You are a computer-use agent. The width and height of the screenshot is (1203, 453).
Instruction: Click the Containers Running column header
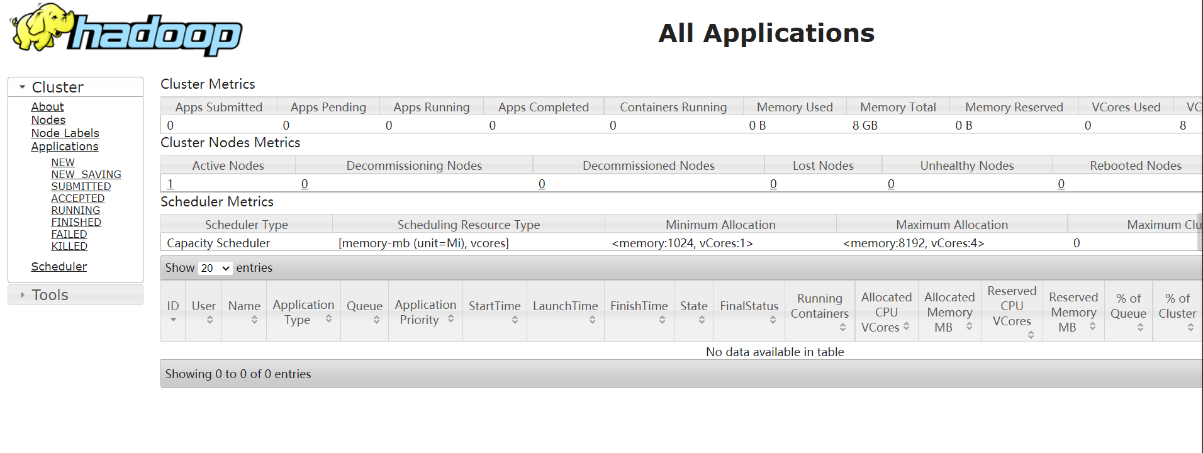click(x=673, y=107)
